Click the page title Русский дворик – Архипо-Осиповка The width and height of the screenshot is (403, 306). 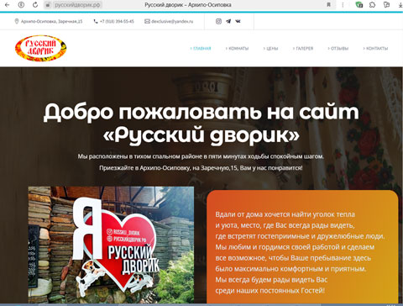point(188,5)
